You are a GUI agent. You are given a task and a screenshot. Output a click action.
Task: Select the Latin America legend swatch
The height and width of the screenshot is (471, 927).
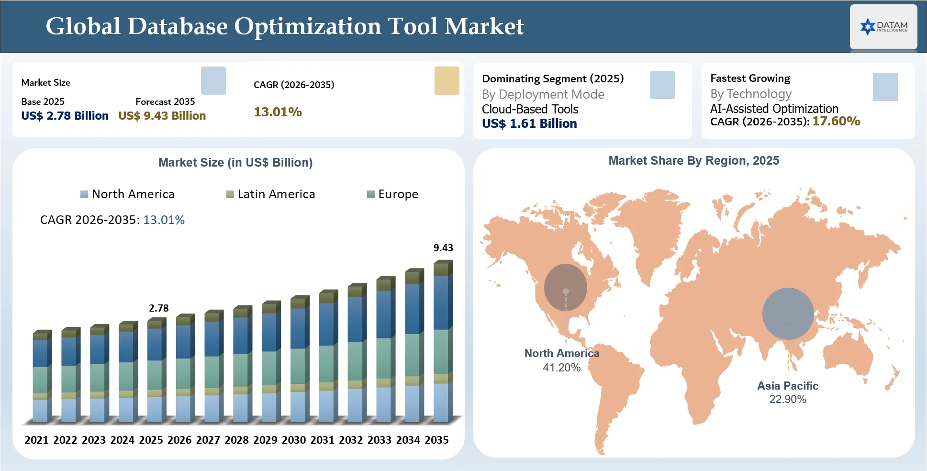230,194
